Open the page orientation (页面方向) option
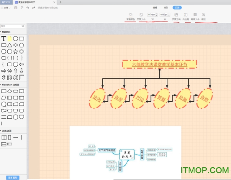 pyautogui.click(x=176, y=16)
